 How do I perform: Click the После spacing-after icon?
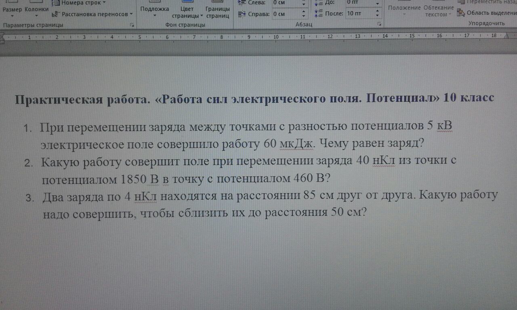tap(318, 13)
